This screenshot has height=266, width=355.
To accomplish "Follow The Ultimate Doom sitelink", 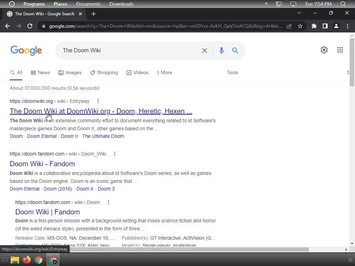I will pyautogui.click(x=103, y=136).
